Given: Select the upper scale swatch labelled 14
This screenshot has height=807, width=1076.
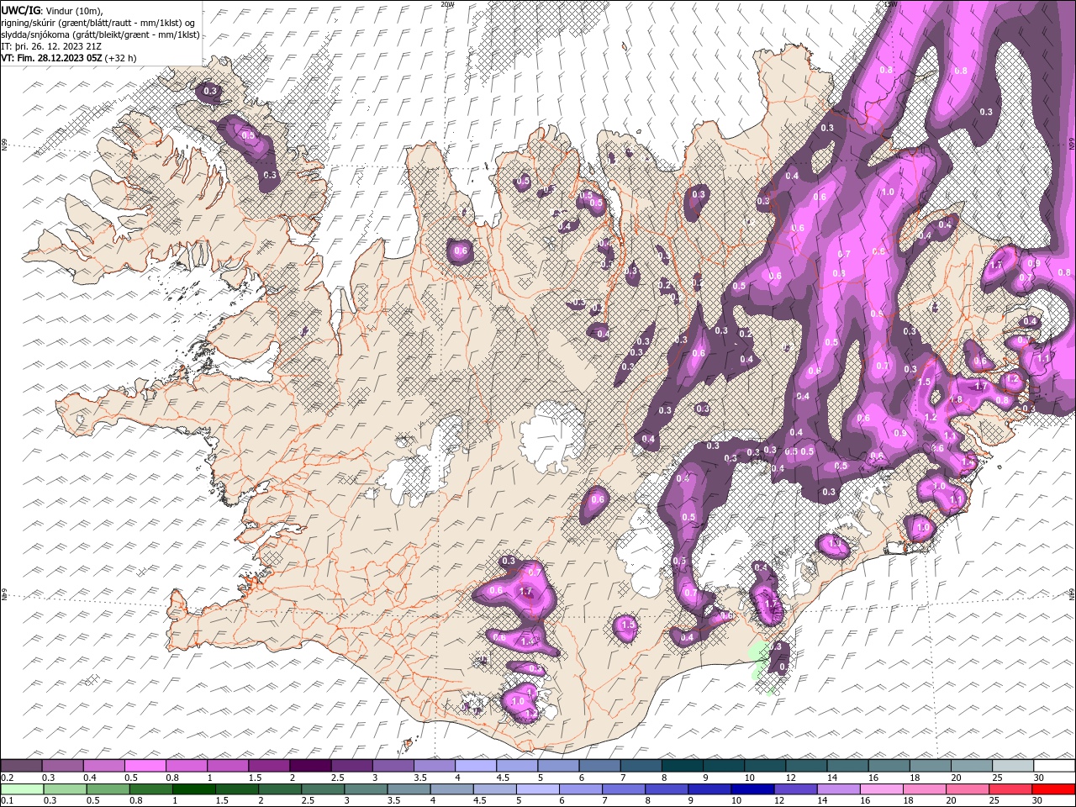Looking at the screenshot, I should (x=847, y=766).
